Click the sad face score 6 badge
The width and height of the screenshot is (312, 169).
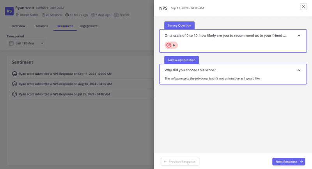click(171, 45)
